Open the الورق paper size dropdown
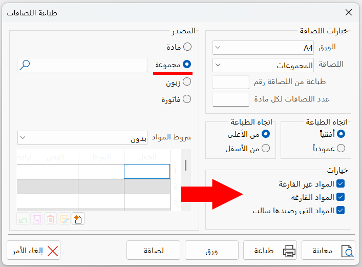Screen dimensions: 362x267 [x=263, y=48]
